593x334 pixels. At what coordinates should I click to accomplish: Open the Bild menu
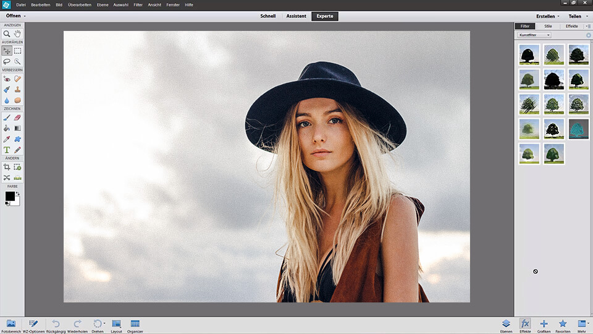pyautogui.click(x=59, y=5)
